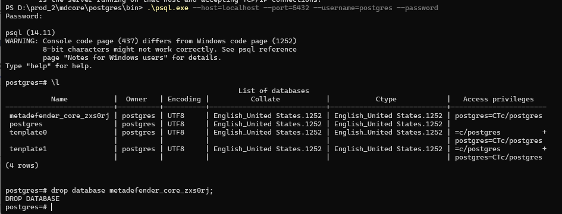Click the Encoding column header

(184, 100)
